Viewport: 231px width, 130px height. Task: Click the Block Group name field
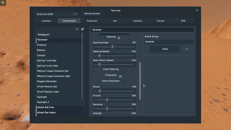tap(169, 42)
